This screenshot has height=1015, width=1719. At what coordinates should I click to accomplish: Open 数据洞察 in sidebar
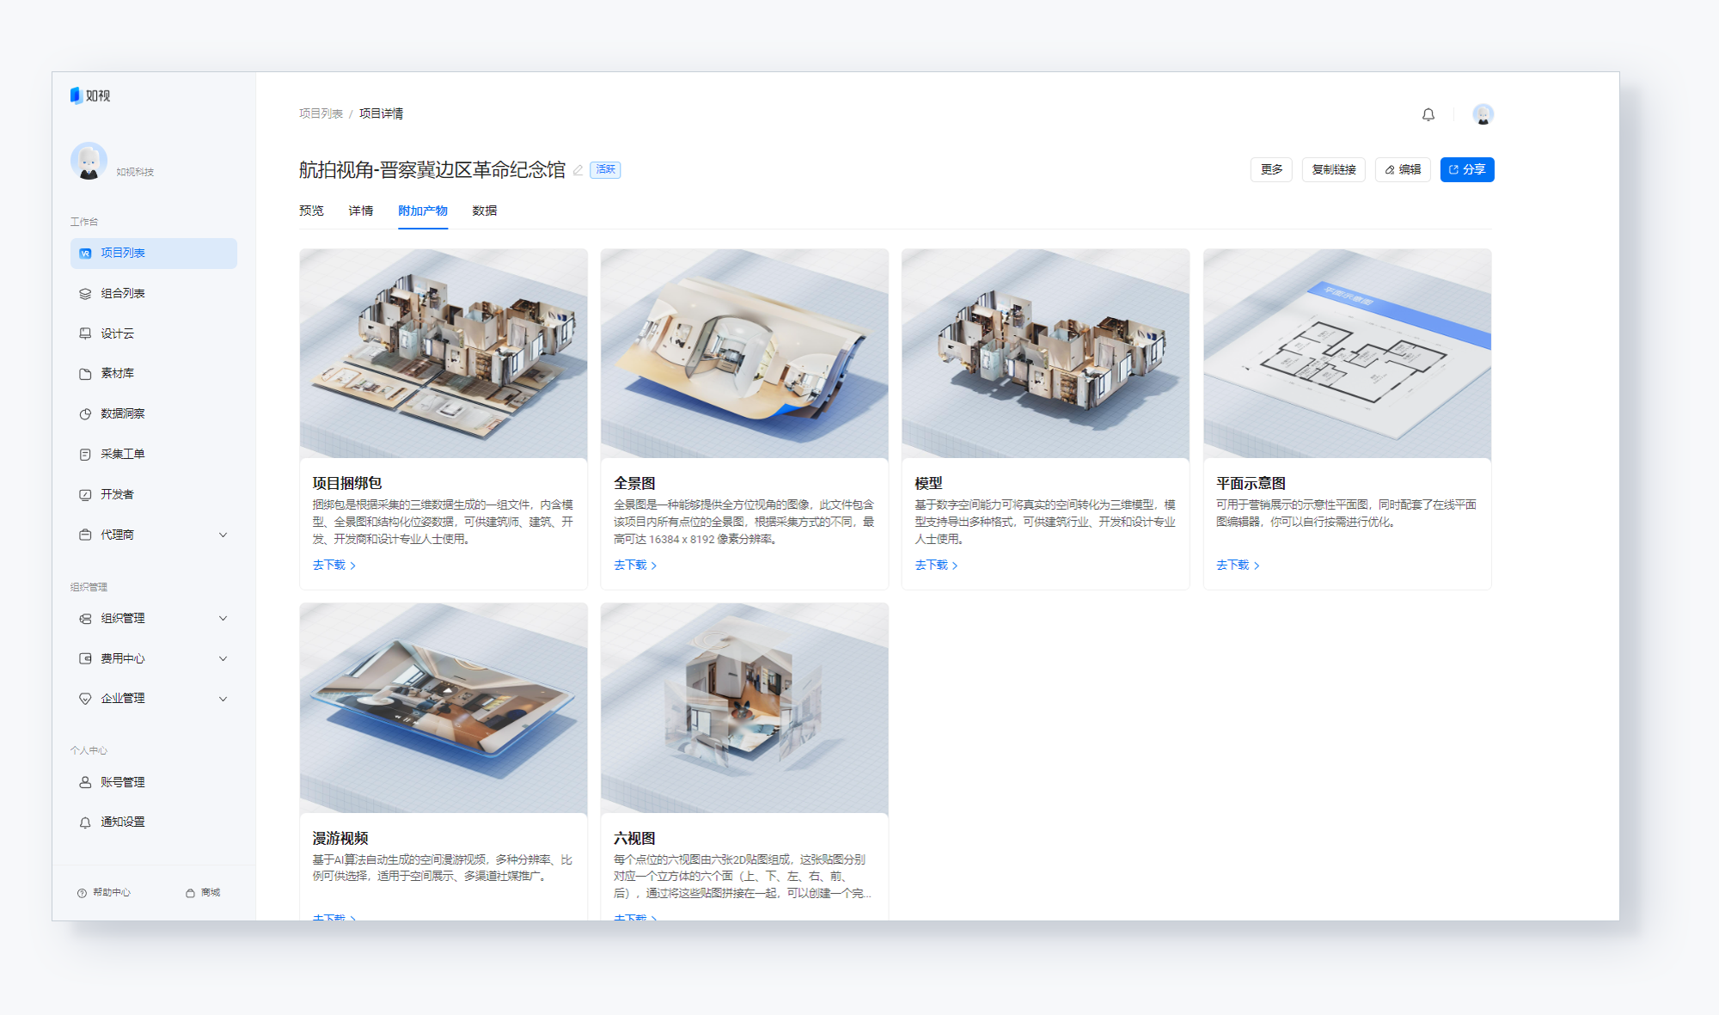(x=154, y=414)
